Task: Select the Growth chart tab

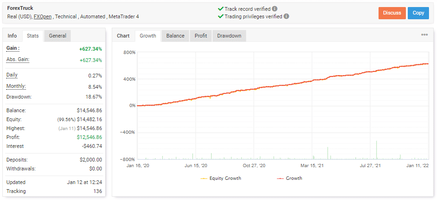Action: click(148, 36)
